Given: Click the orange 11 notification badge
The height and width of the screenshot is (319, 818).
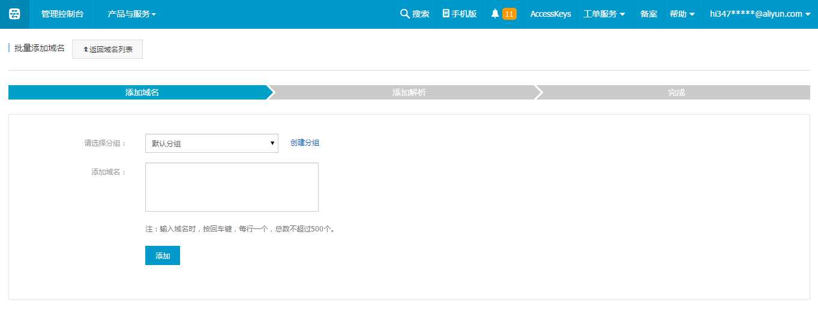Looking at the screenshot, I should 509,14.
